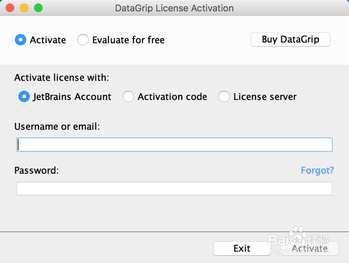This screenshot has width=349, height=263.
Task: Focus the Username or email field
Action: tap(174, 145)
